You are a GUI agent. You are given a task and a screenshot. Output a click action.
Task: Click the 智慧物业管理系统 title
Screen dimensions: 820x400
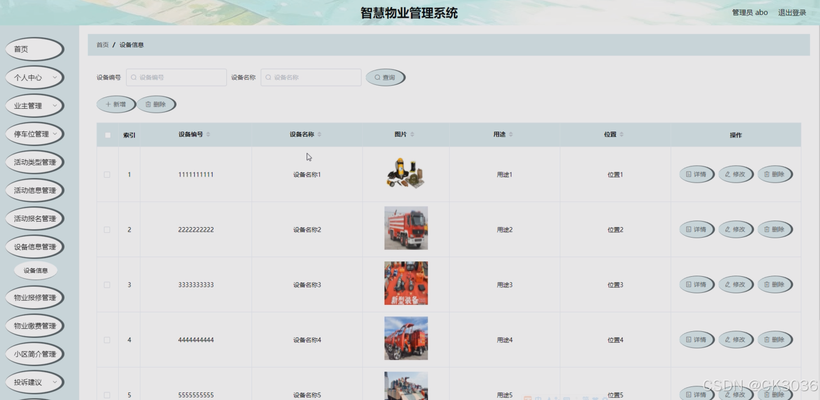(x=409, y=13)
